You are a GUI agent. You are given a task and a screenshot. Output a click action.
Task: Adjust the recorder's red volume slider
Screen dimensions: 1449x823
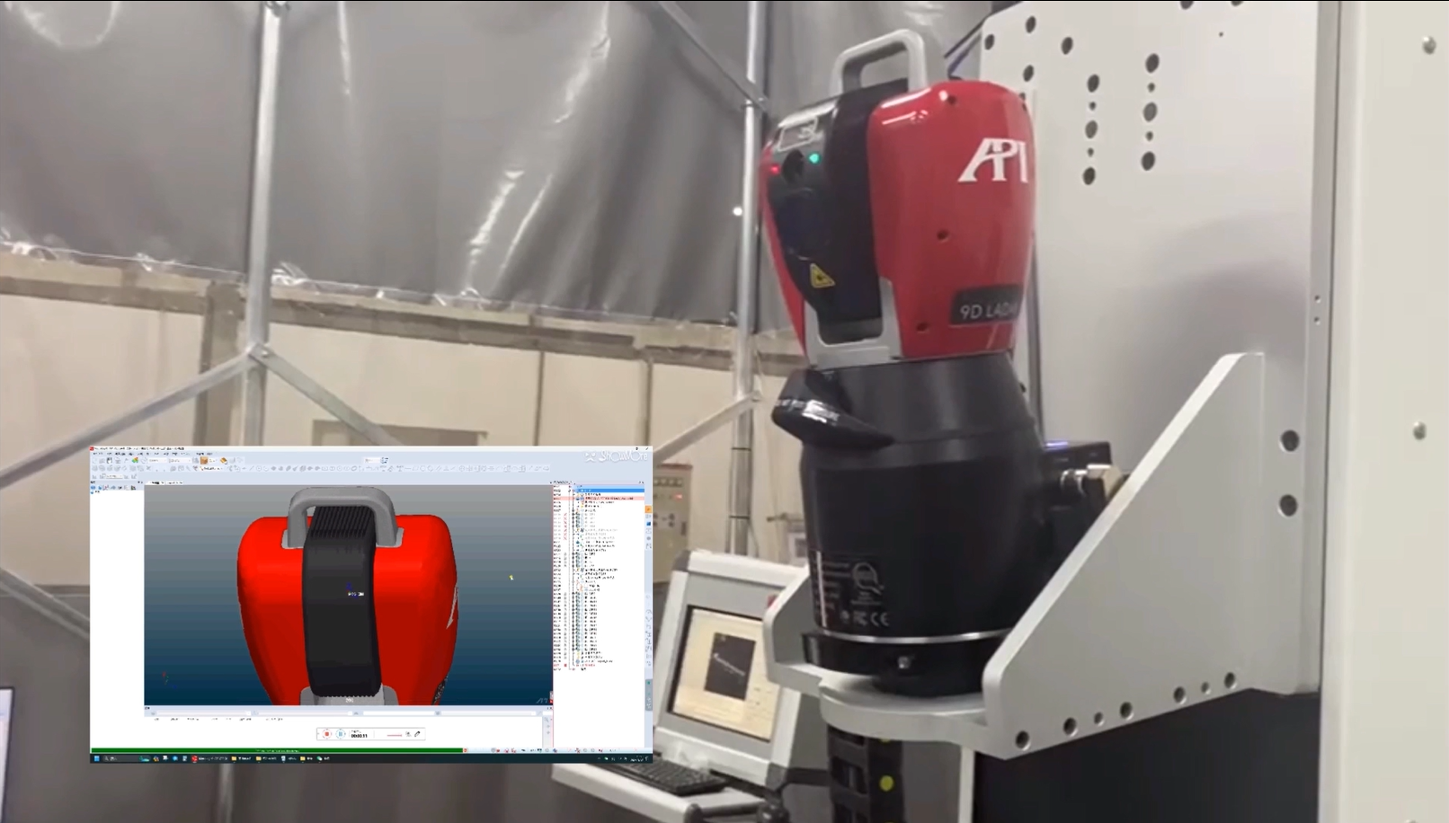click(394, 735)
